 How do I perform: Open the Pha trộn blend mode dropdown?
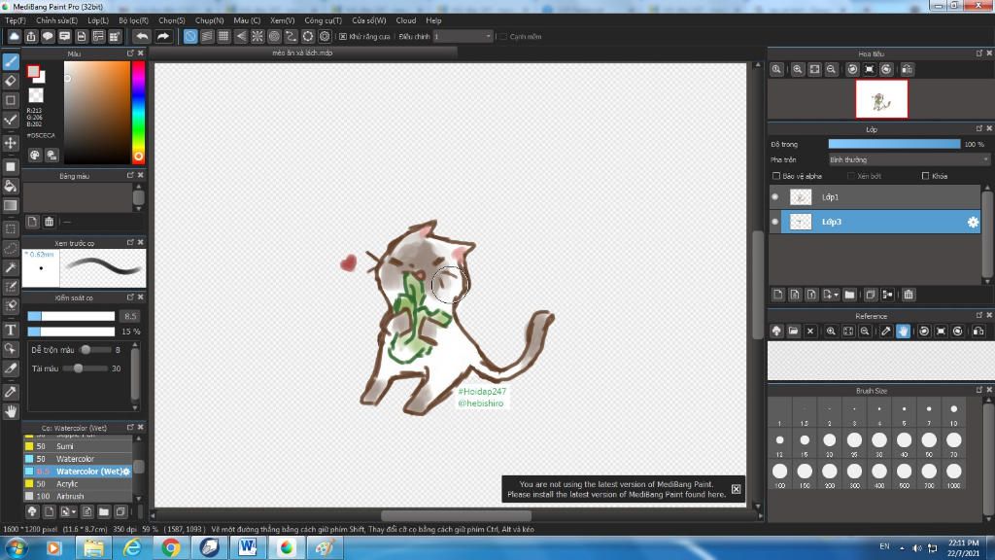pos(909,160)
